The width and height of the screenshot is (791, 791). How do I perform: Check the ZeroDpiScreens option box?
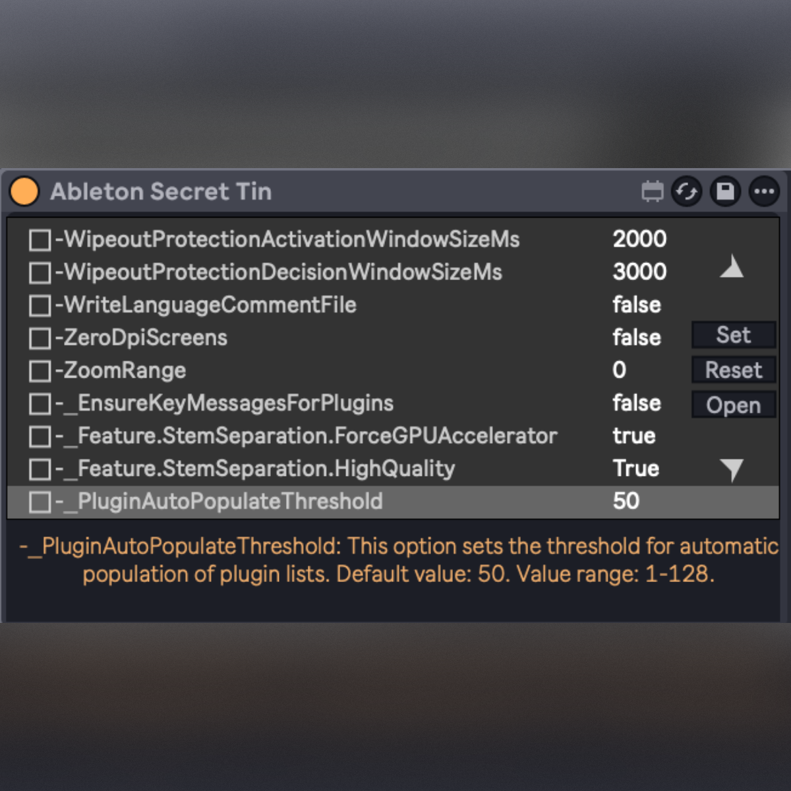tap(40, 338)
